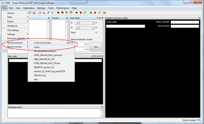This screenshot has height=124, width=204.
Task: Choose Load most recent session
Action: click(42, 43)
